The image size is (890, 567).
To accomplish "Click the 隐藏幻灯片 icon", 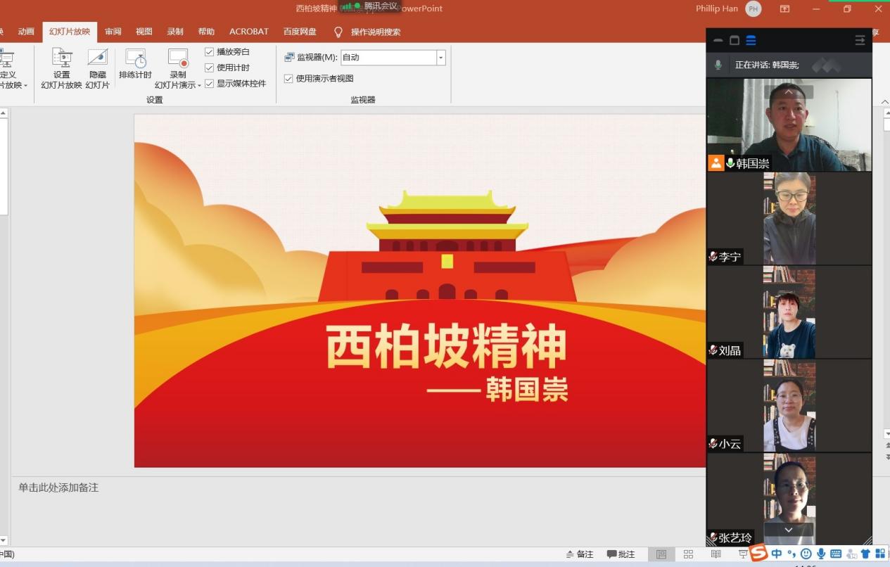I will click(97, 58).
